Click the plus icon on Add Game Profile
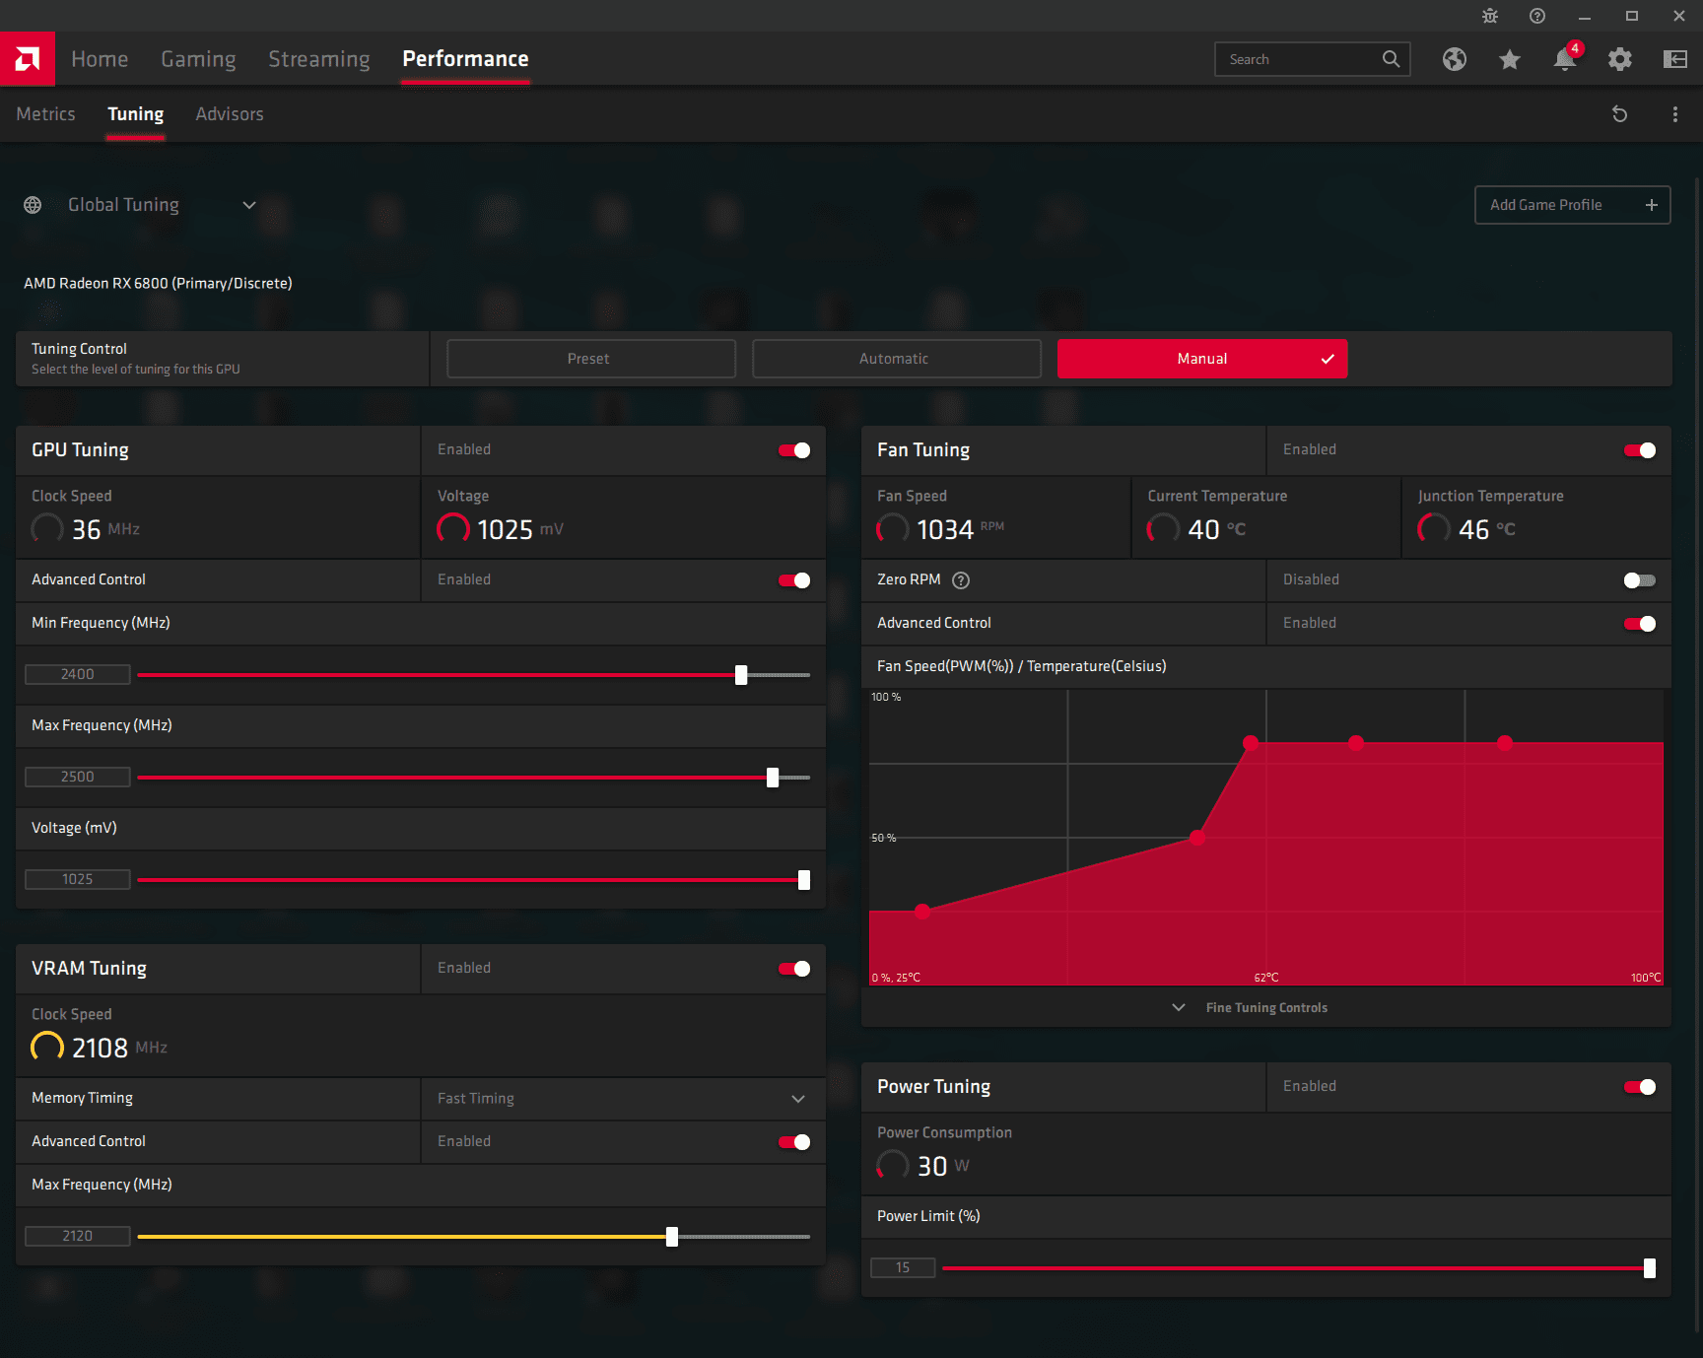Image resolution: width=1703 pixels, height=1358 pixels. click(1652, 205)
